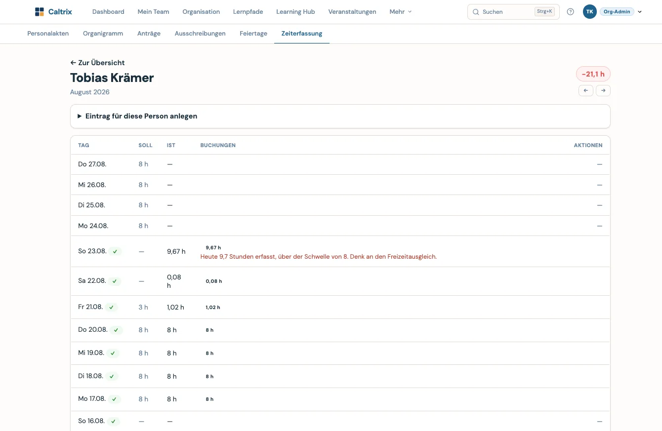Image resolution: width=662 pixels, height=431 pixels.
Task: Click the -21,1 h balance badge
Action: [593, 74]
